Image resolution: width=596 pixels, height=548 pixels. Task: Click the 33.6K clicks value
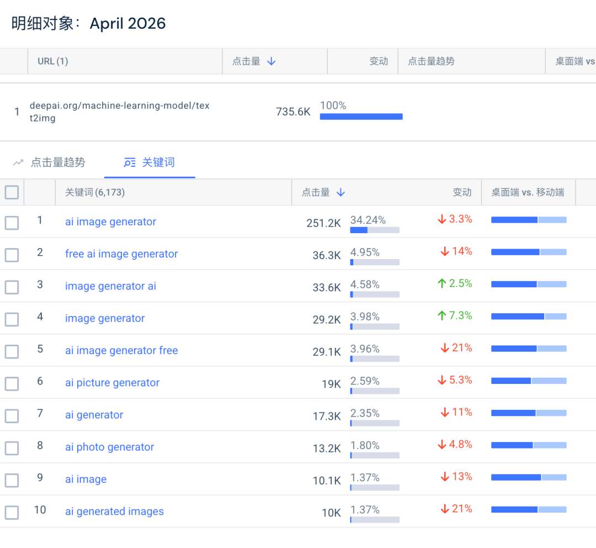click(x=327, y=288)
